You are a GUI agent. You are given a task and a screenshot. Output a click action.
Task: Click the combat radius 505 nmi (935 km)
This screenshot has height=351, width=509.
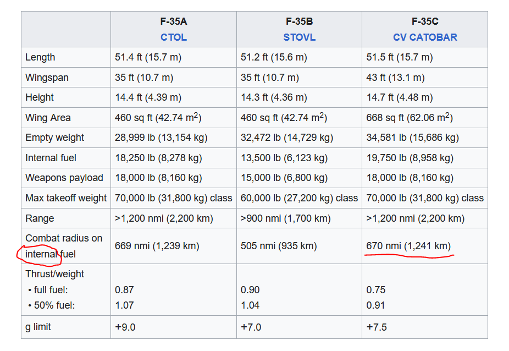279,246
